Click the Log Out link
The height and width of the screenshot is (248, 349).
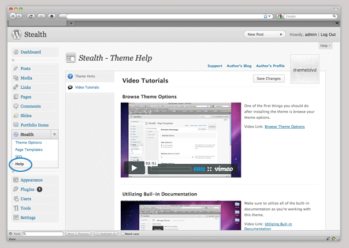pyautogui.click(x=328, y=35)
